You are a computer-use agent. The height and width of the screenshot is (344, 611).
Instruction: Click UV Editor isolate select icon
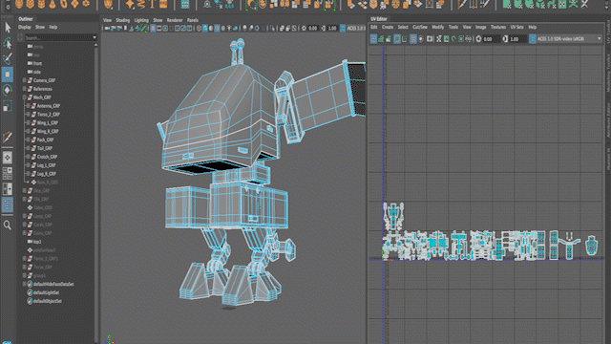(x=420, y=39)
